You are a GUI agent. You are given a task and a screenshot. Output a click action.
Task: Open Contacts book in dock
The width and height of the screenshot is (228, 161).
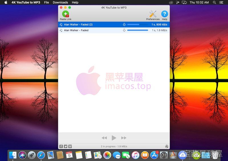(x=60, y=155)
